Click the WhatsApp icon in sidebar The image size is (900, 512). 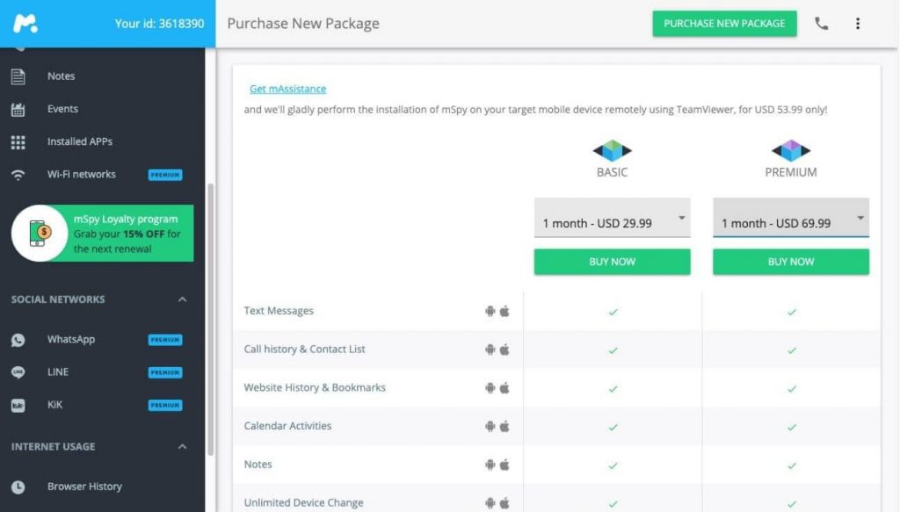pyautogui.click(x=18, y=340)
